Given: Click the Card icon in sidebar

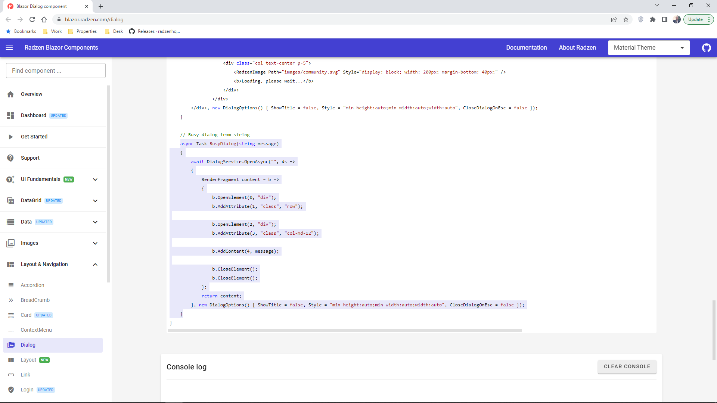Looking at the screenshot, I should pos(11,315).
